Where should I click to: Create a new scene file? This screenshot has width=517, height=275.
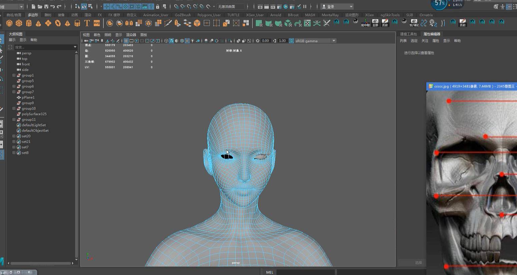33,6
